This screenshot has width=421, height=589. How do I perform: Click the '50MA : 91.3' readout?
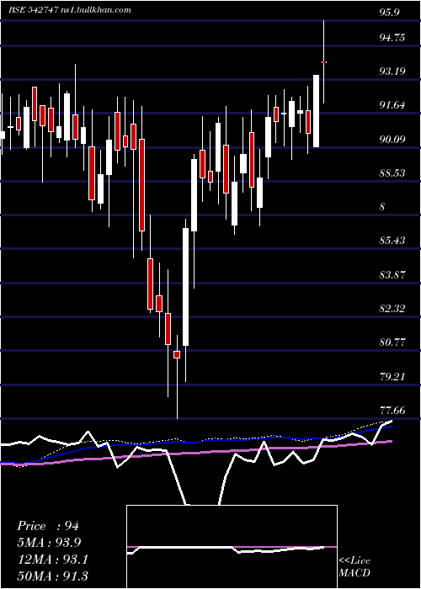(52, 576)
